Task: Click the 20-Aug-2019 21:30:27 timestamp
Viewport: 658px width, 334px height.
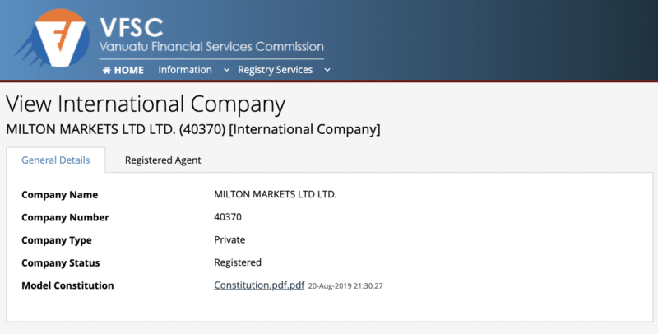Action: [345, 286]
